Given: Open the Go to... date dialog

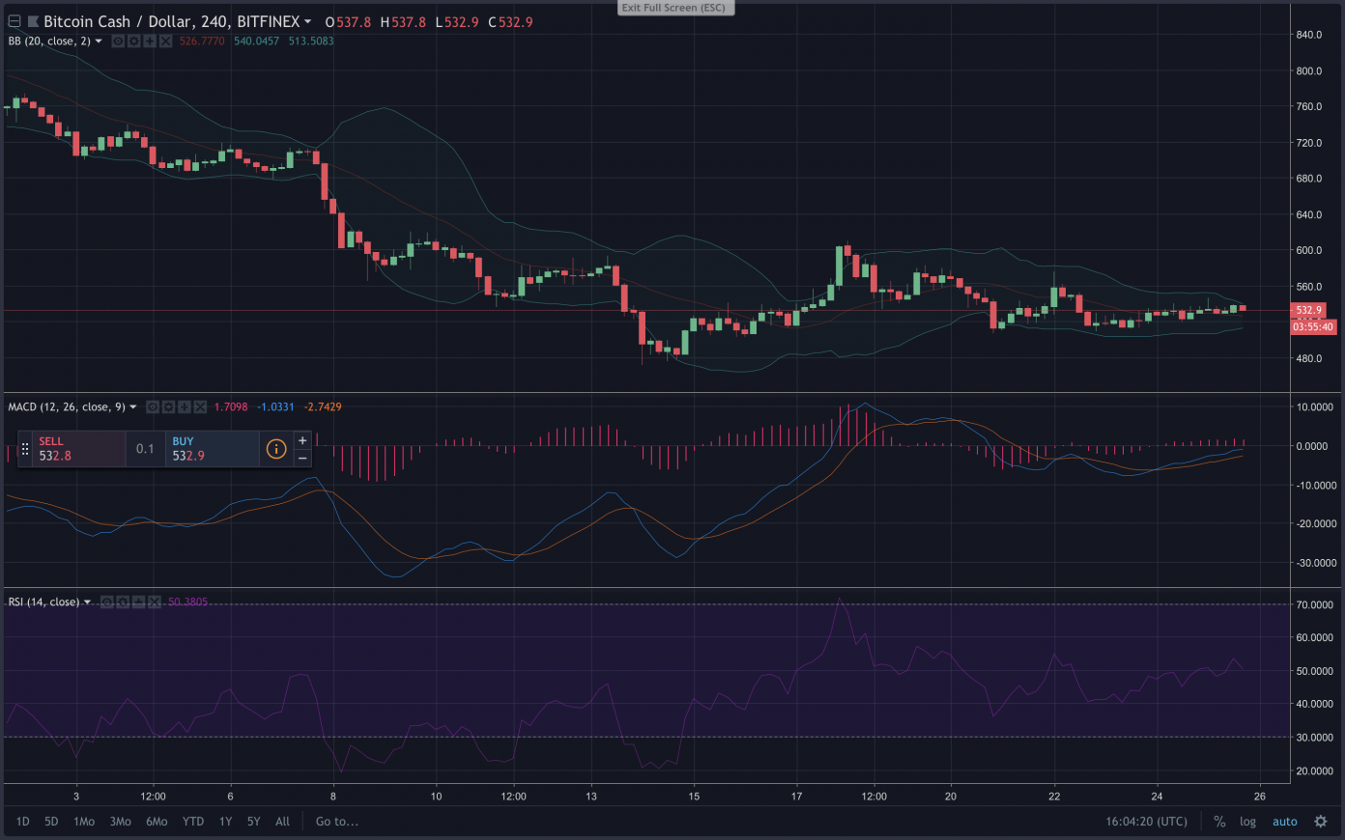Looking at the screenshot, I should click(337, 822).
